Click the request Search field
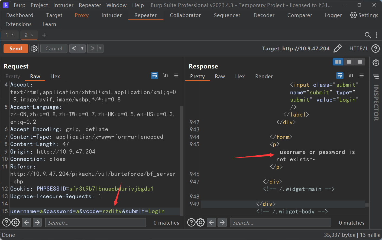This screenshot has width=382, height=240. (96, 222)
